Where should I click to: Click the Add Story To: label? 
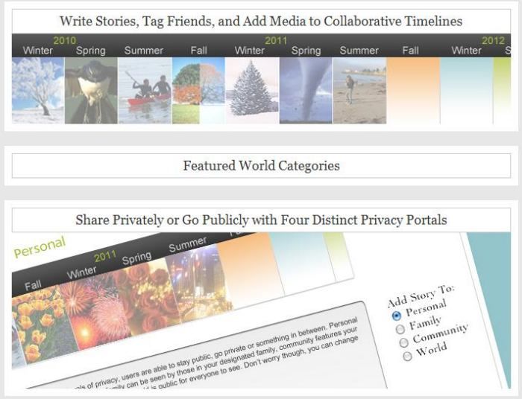tap(421, 296)
